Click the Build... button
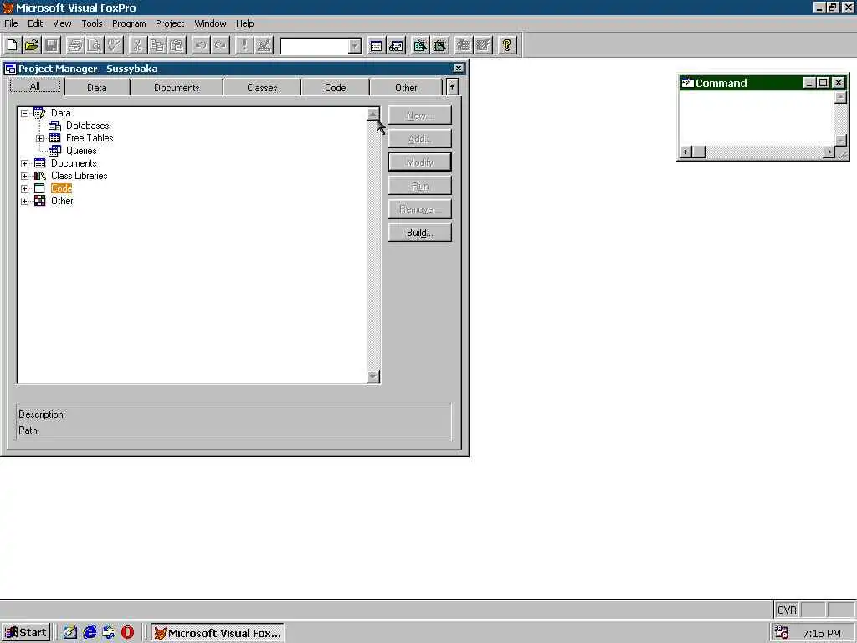Viewport: 857px width, 643px height. point(420,233)
